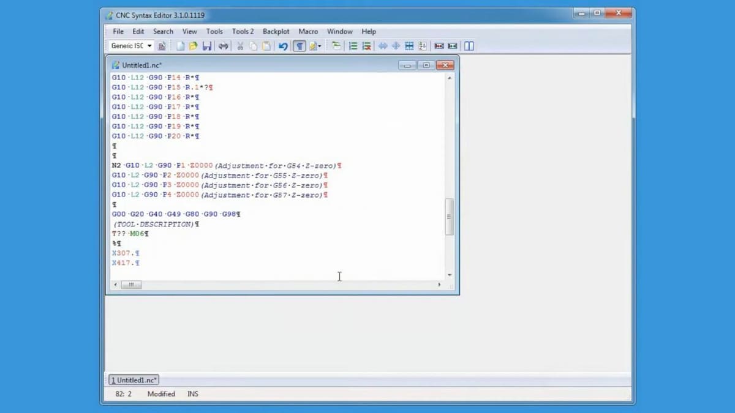
Task: Open the Backplot menu
Action: [276, 31]
